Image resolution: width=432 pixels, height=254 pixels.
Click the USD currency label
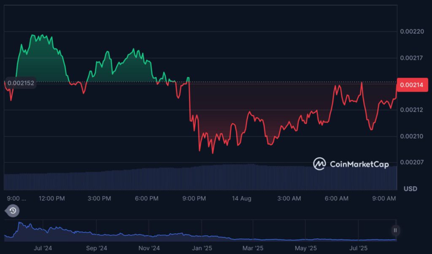(x=410, y=189)
